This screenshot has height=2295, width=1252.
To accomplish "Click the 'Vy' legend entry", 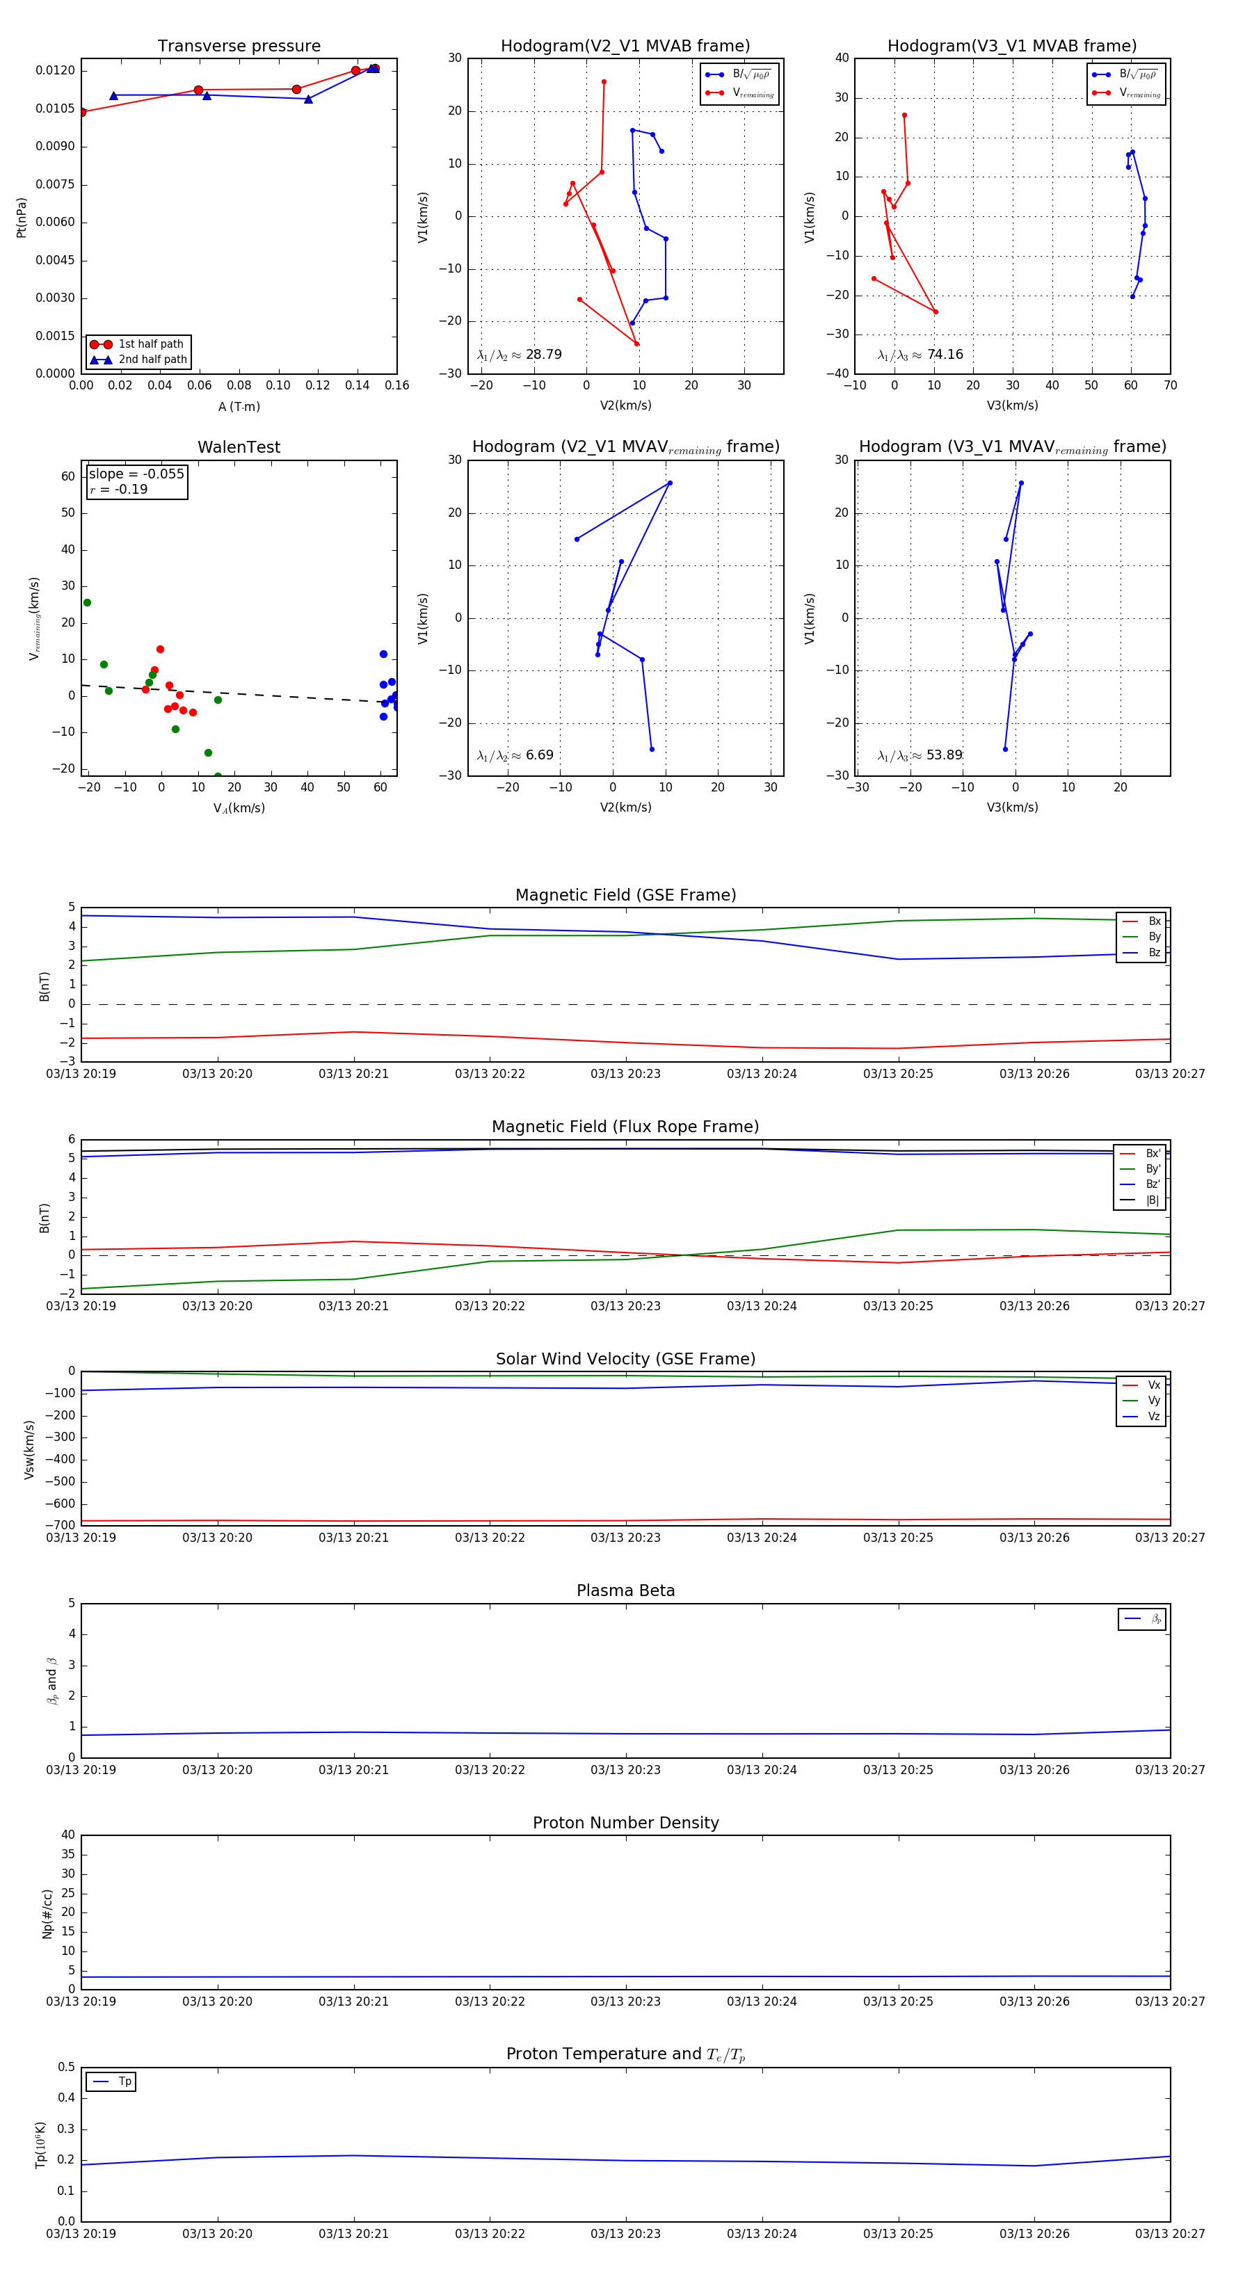I will 1141,1401.
